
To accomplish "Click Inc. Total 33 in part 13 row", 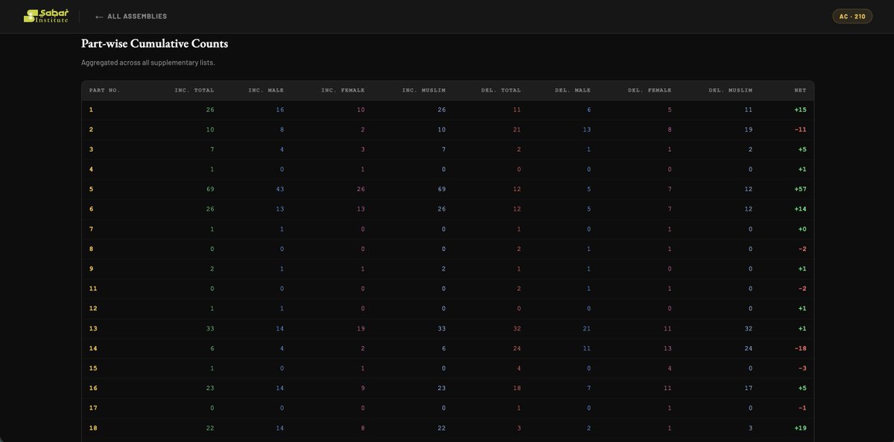I will click(210, 328).
